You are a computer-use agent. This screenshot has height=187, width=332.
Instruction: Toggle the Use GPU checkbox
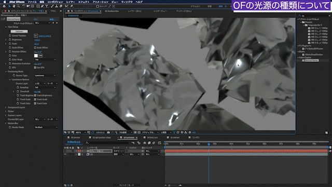(x=35, y=68)
